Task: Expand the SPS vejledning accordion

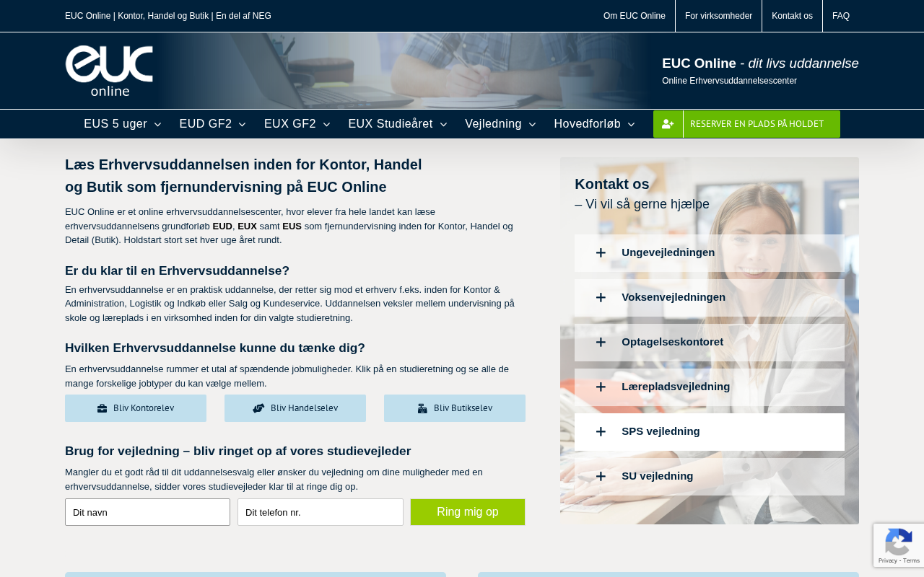Action: [x=710, y=432]
